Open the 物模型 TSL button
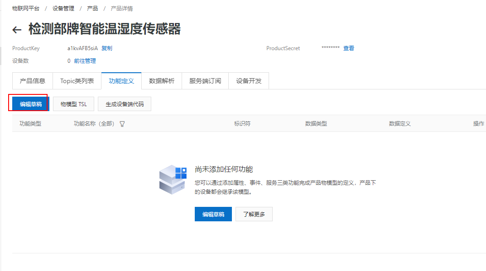Image resolution: width=486 pixels, height=271 pixels. click(x=73, y=104)
